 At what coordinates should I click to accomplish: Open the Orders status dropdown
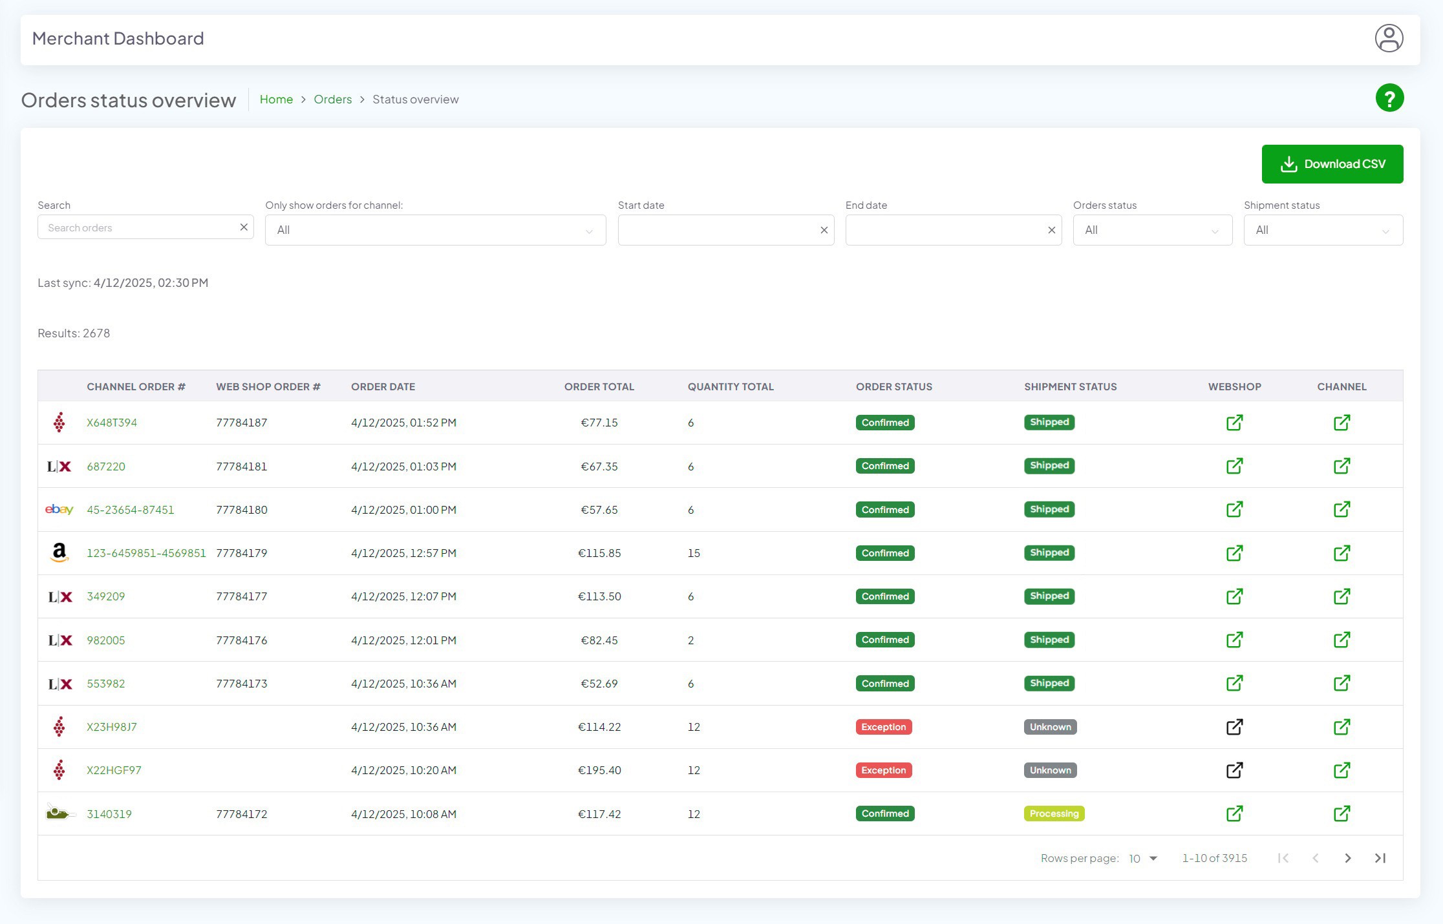(x=1152, y=230)
